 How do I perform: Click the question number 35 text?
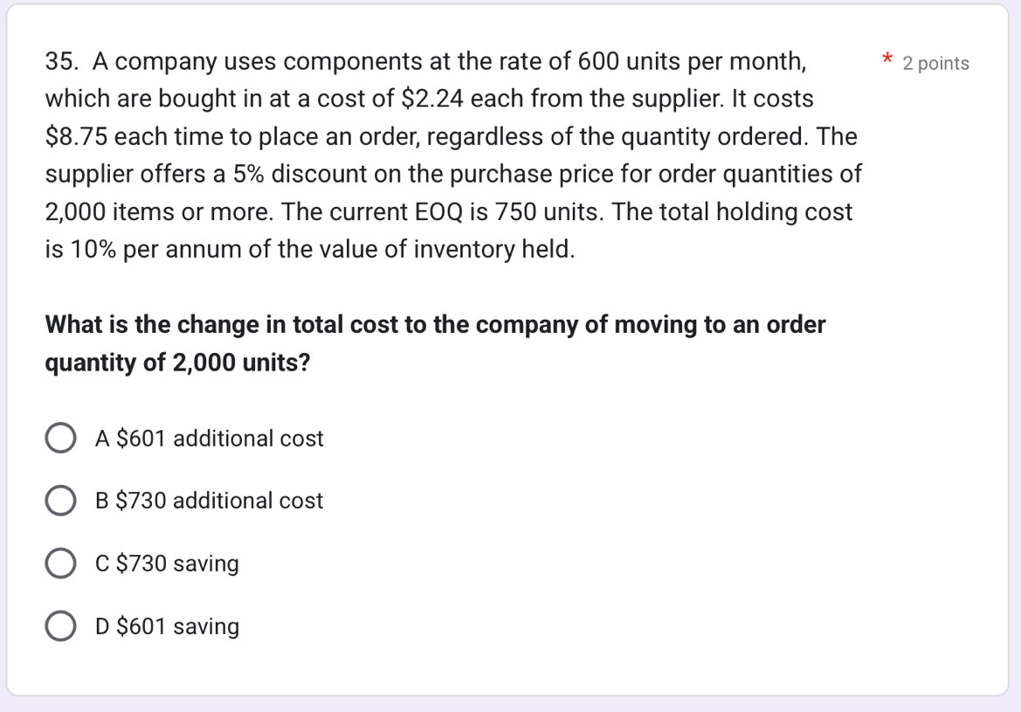pos(59,61)
